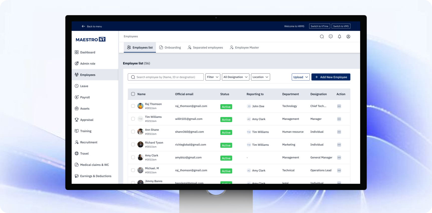Click email willit101@gmail.com
Screen dimensions: 432x213
coord(189,119)
